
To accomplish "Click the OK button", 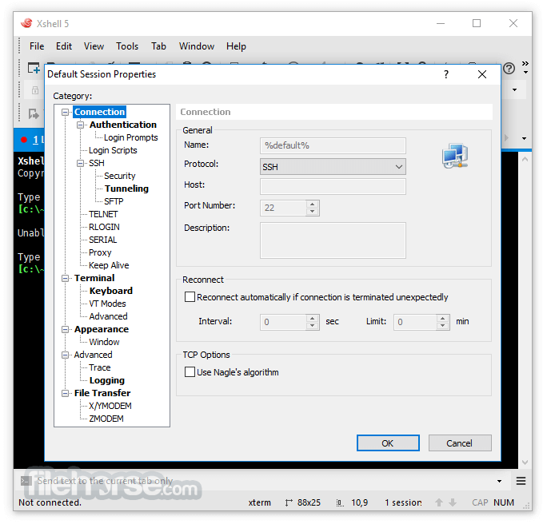I will pyautogui.click(x=388, y=443).
